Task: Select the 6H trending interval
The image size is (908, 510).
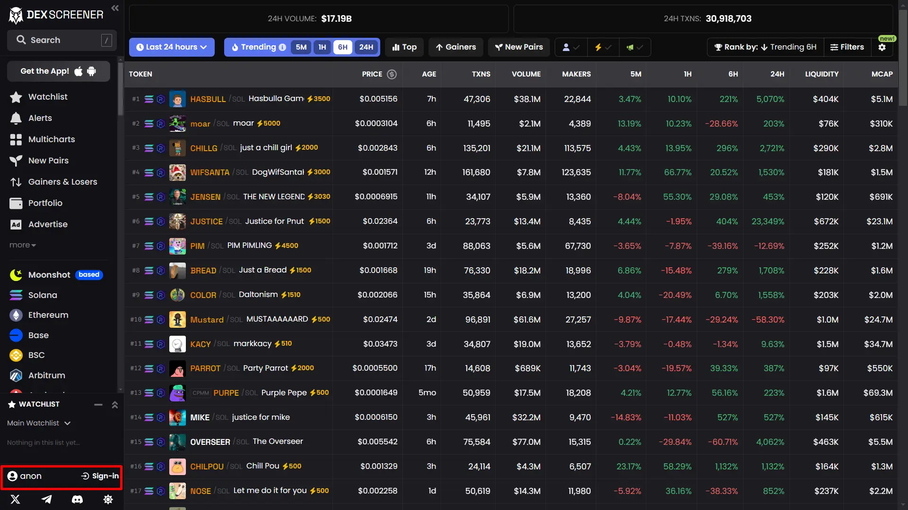Action: pyautogui.click(x=343, y=47)
